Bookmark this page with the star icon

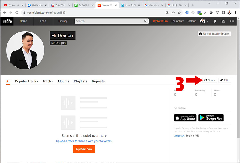(179, 13)
